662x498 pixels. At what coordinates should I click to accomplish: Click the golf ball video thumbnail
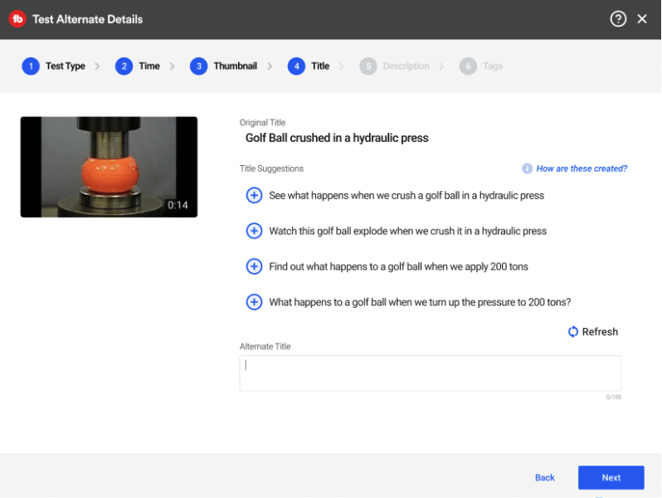[109, 167]
